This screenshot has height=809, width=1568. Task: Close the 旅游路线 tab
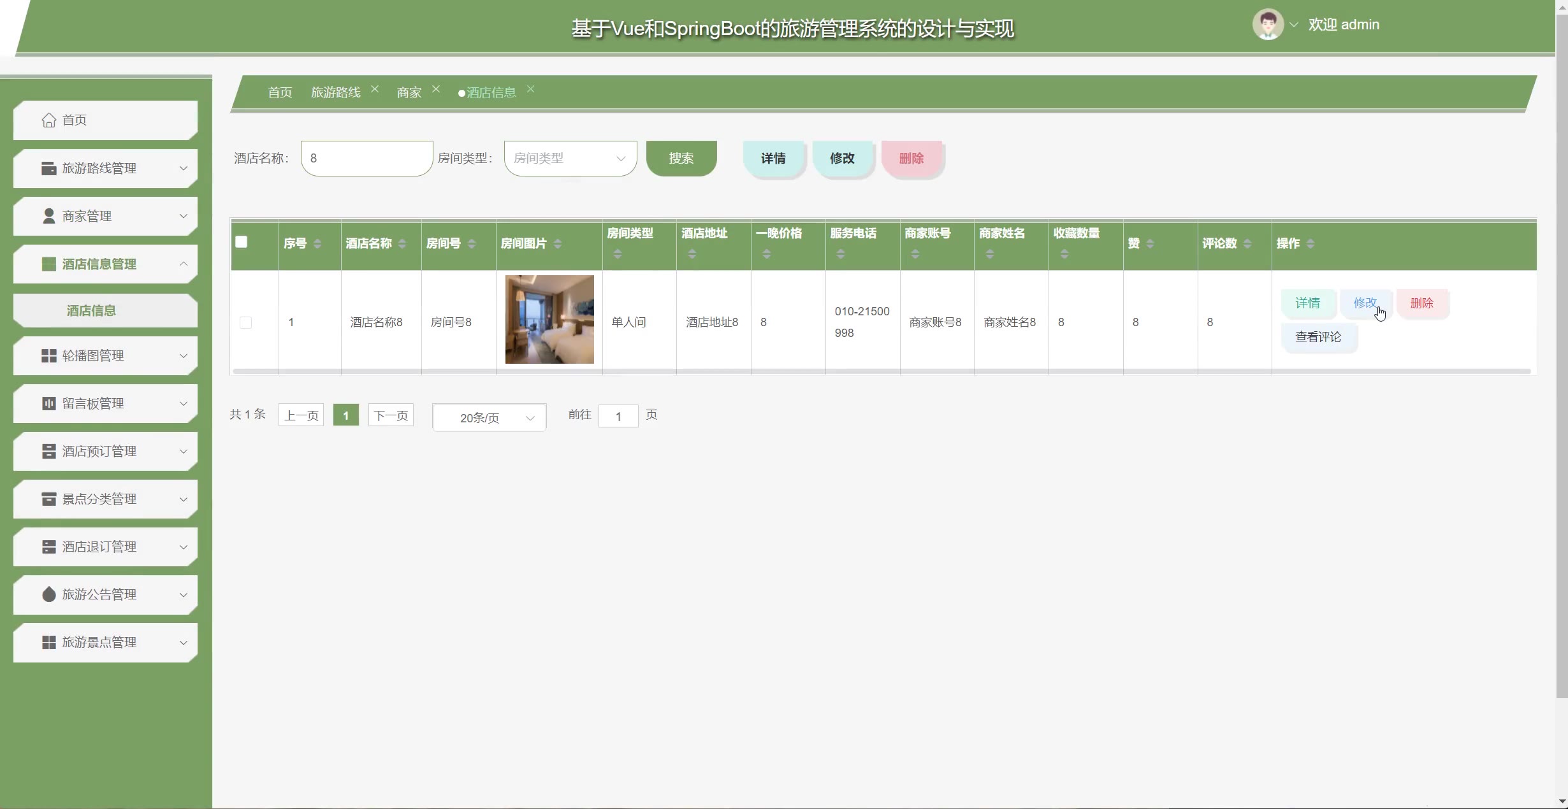click(x=375, y=89)
